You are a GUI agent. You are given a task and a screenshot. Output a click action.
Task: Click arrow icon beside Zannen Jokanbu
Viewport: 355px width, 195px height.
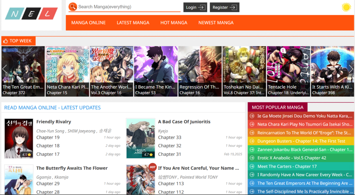click(252, 150)
